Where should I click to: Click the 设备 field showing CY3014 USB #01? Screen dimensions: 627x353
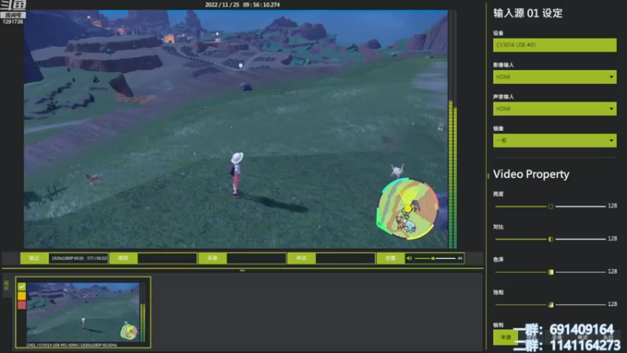(555, 45)
